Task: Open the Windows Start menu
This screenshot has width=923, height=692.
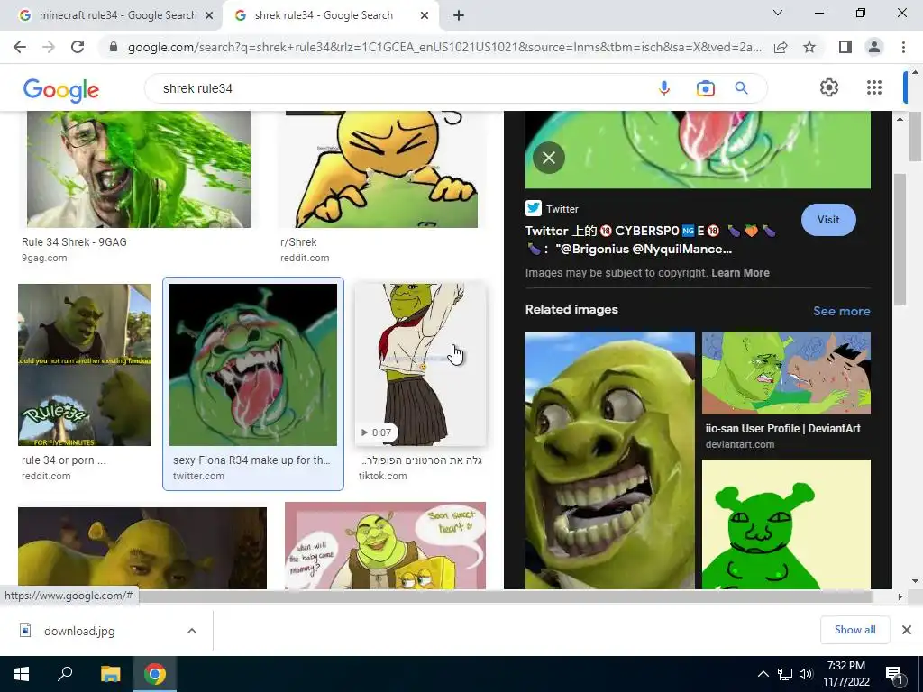Action: (x=22, y=674)
